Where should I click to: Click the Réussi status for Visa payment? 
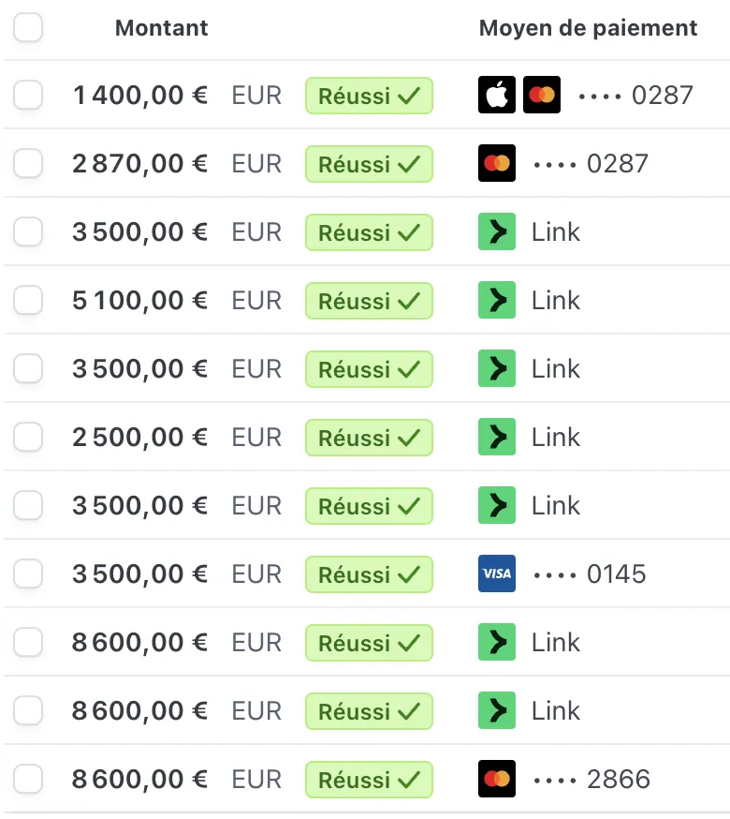point(369,574)
